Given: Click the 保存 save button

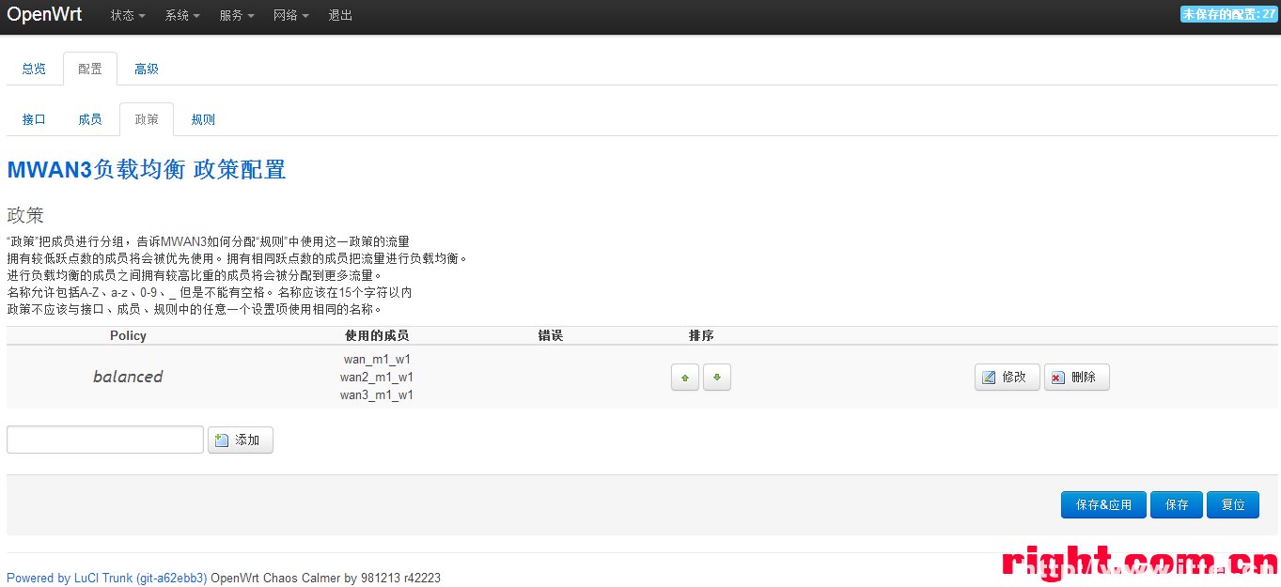Looking at the screenshot, I should (x=1177, y=504).
